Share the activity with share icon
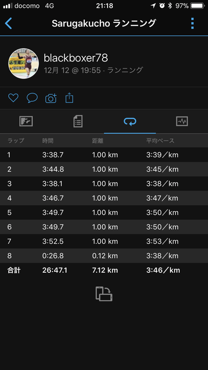 click(69, 98)
